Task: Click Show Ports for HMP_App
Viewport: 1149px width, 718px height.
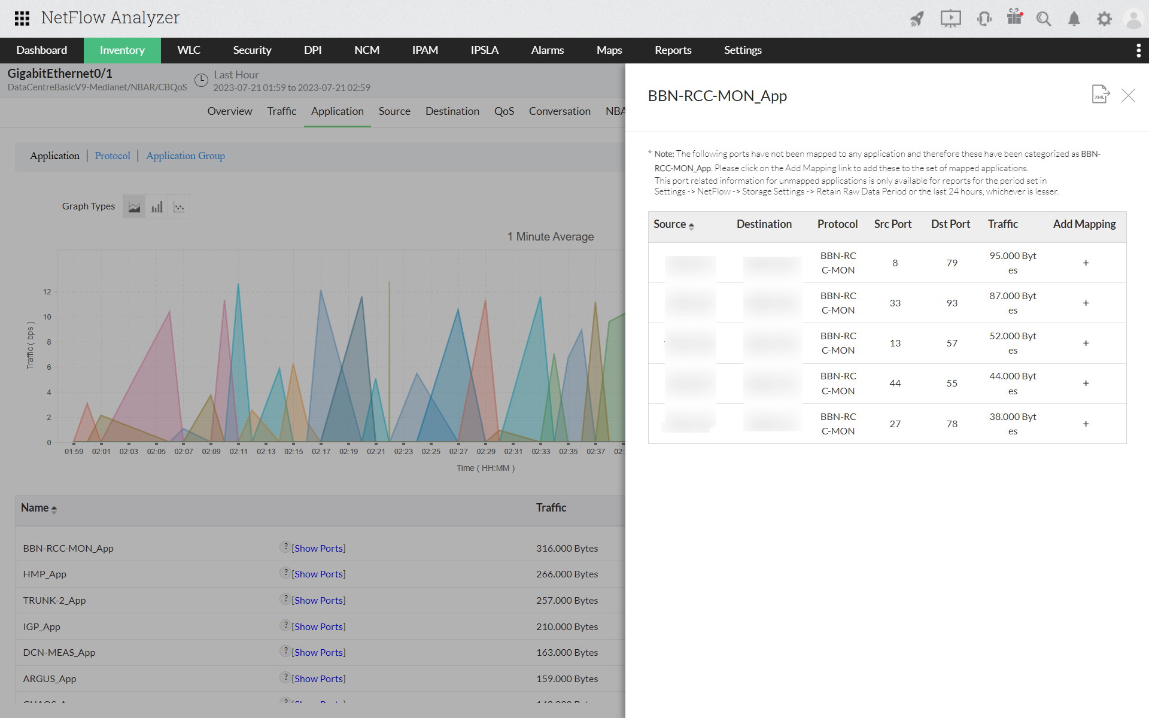Action: (318, 574)
